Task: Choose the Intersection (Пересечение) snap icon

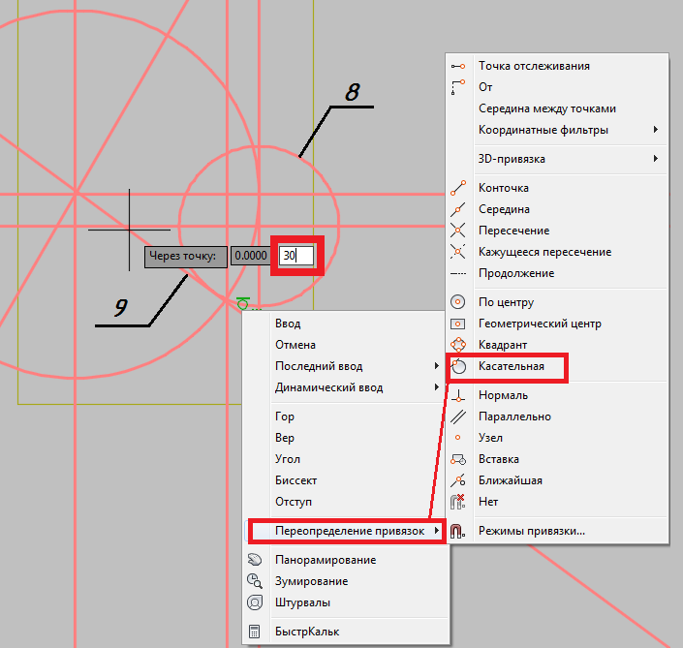Action: (x=459, y=231)
